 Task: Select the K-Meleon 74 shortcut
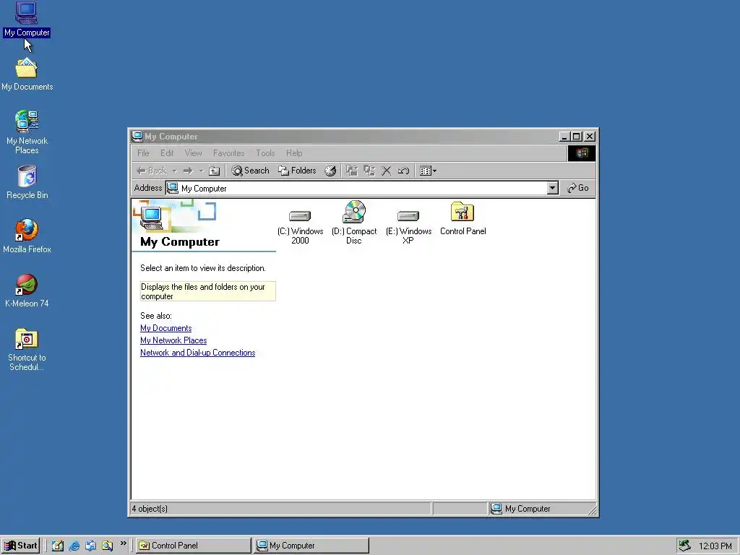(27, 291)
